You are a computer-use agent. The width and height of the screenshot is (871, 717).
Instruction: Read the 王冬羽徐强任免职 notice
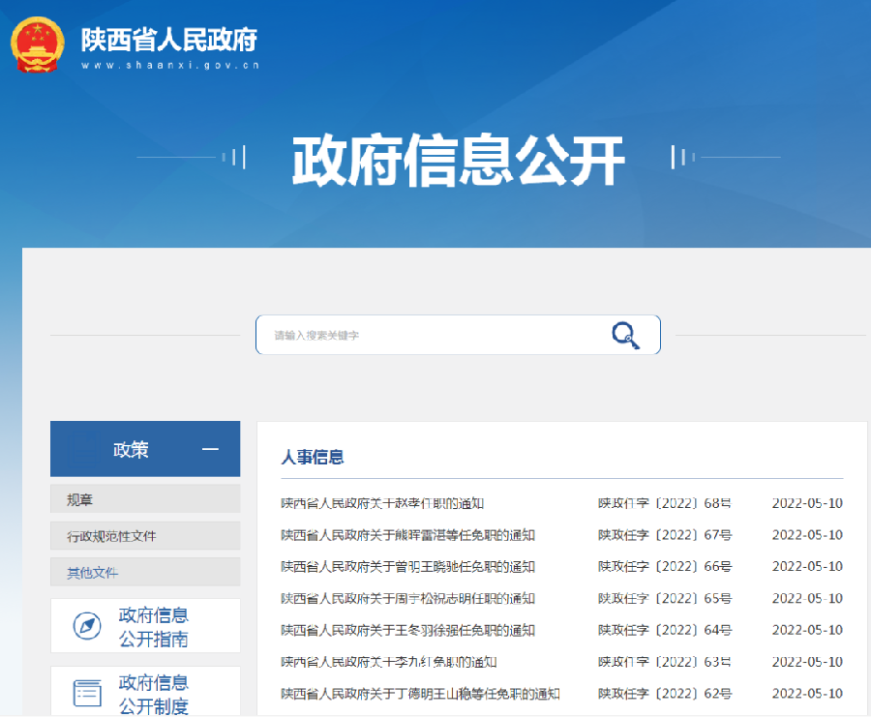point(407,631)
